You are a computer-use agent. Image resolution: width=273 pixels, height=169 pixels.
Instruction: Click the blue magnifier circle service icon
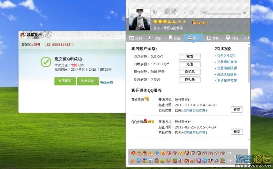pos(139,160)
